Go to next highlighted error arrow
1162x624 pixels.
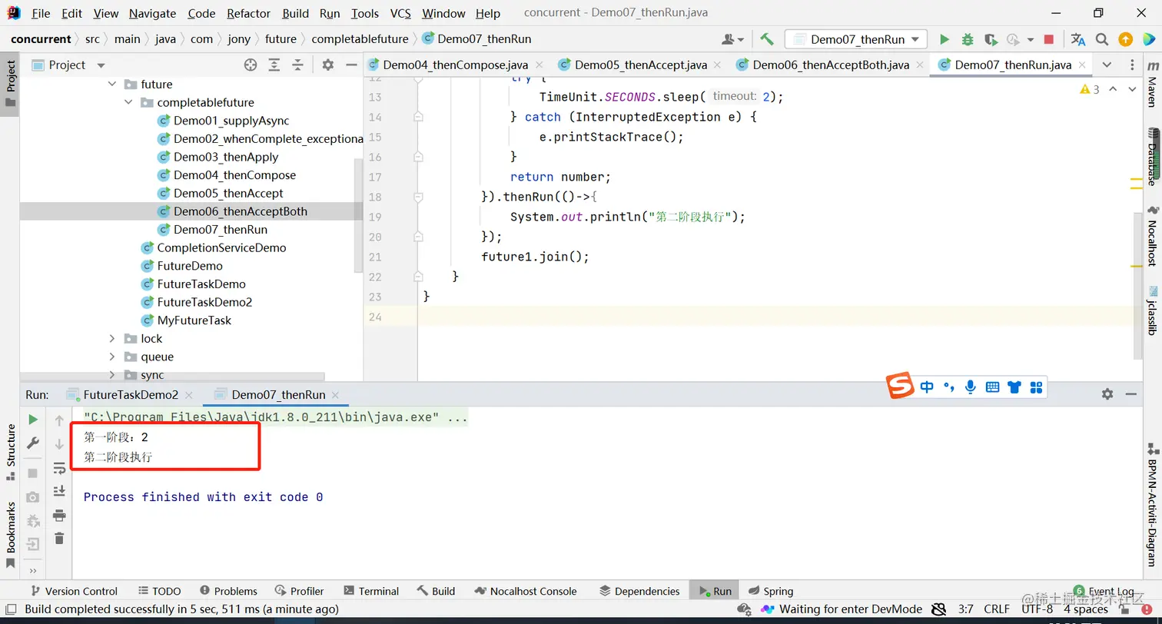[x=1132, y=90]
